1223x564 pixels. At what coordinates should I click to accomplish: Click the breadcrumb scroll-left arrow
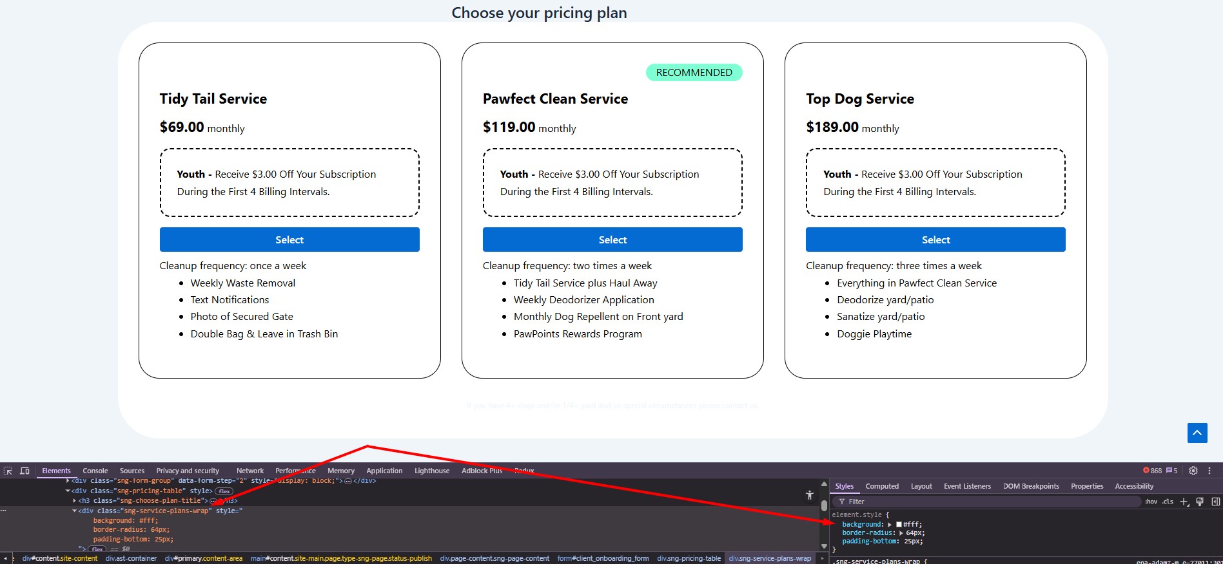coord(5,558)
